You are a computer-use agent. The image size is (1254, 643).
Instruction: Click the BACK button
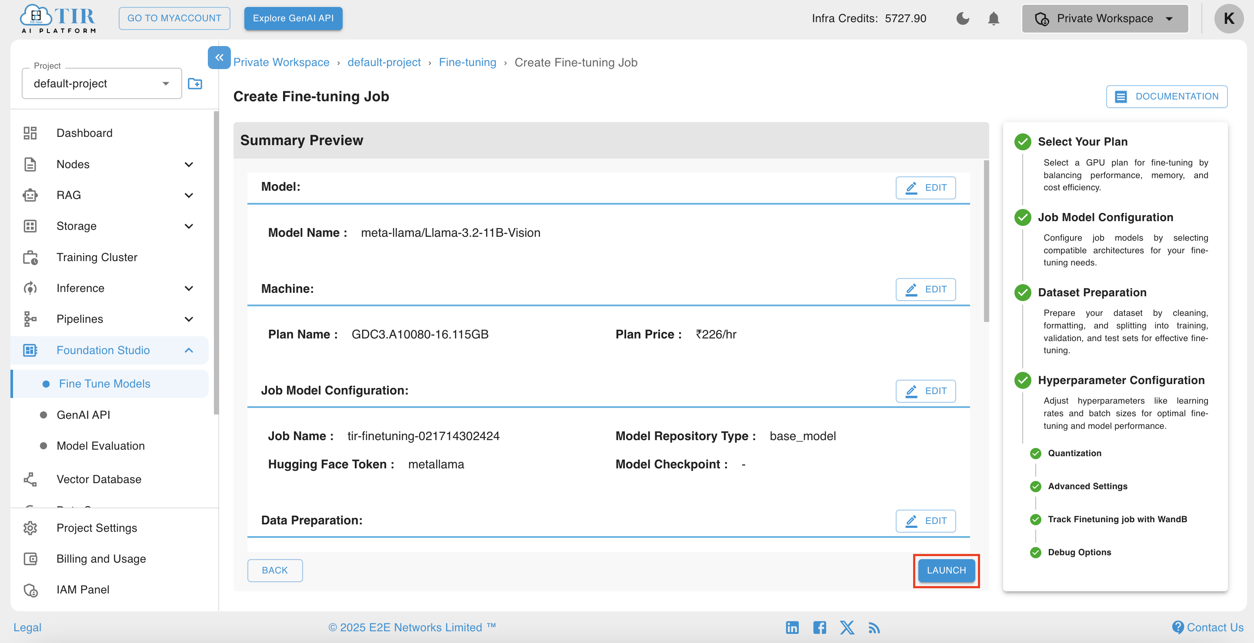click(274, 570)
